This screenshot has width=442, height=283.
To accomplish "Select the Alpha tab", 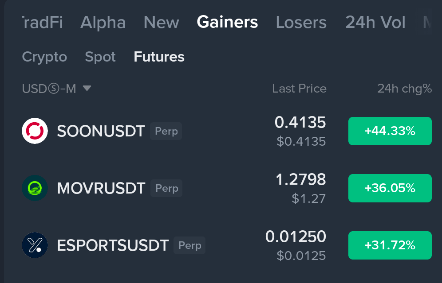I will 103,22.
